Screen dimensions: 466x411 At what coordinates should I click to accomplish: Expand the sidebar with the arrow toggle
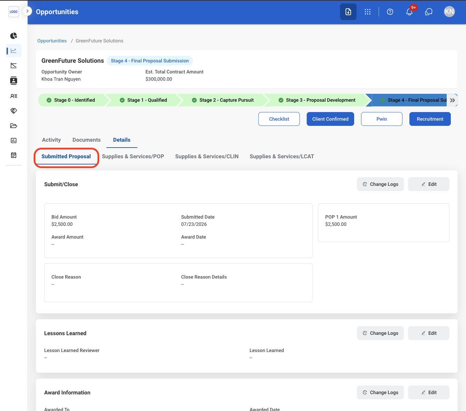27,11
